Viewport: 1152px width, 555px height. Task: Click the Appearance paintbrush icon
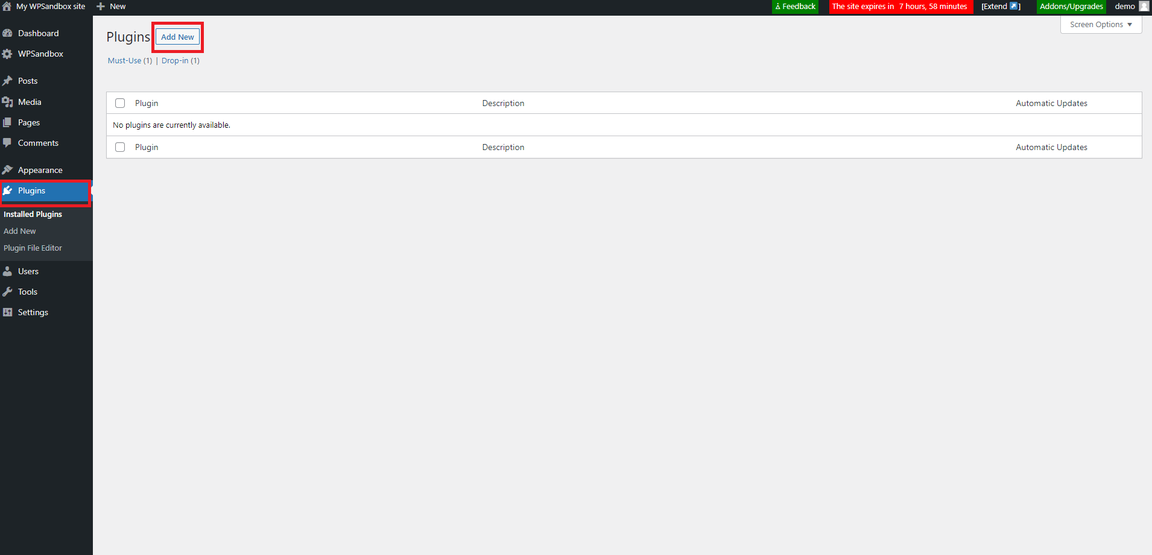[7, 170]
